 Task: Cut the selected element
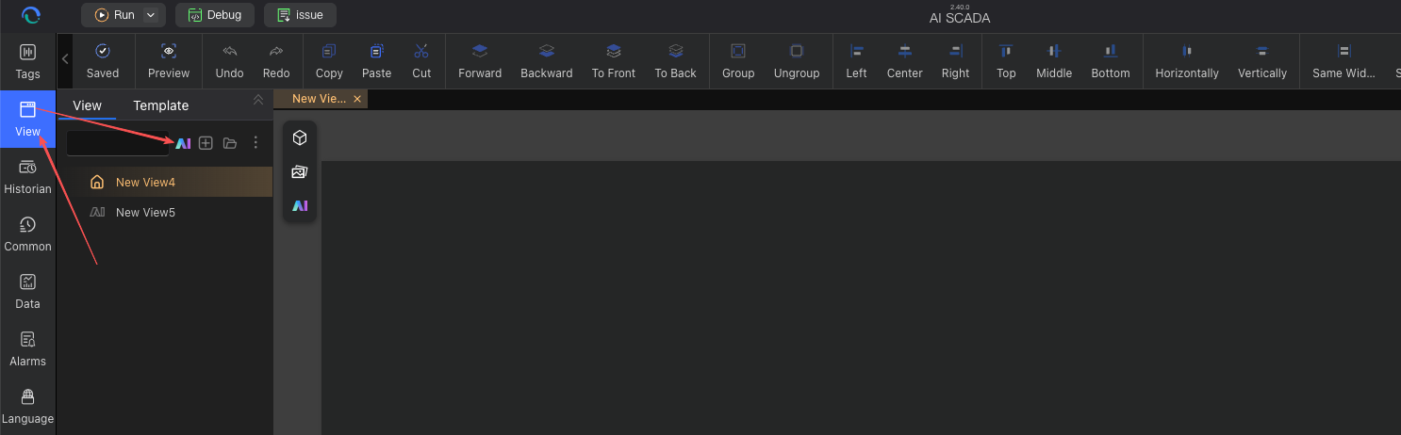[x=421, y=61]
